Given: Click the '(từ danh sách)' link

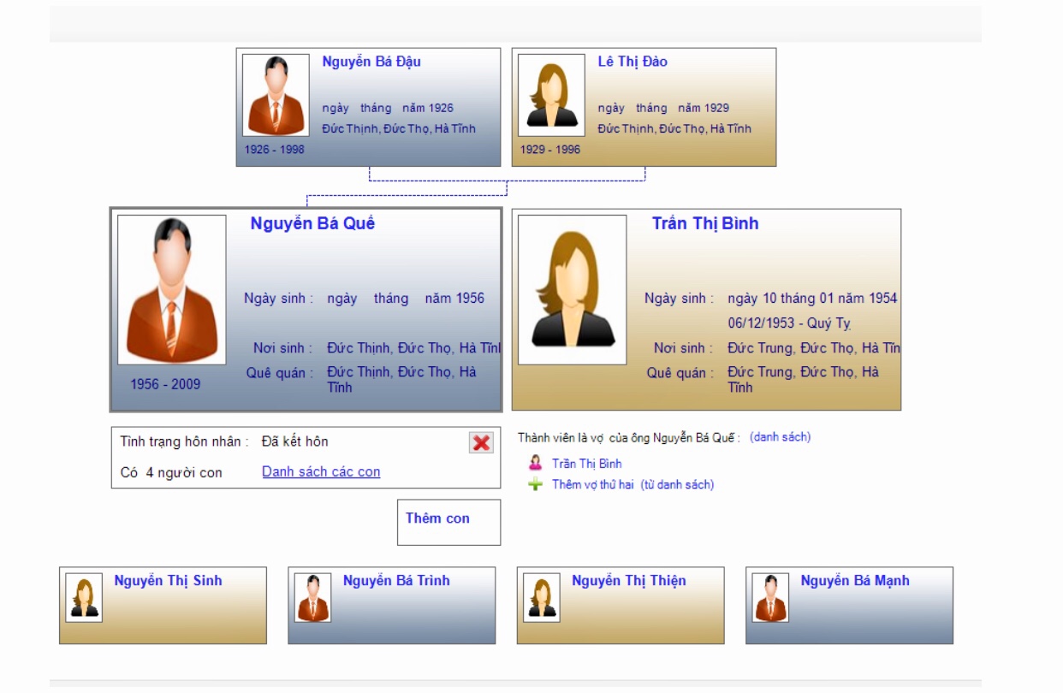Looking at the screenshot, I should tap(677, 484).
